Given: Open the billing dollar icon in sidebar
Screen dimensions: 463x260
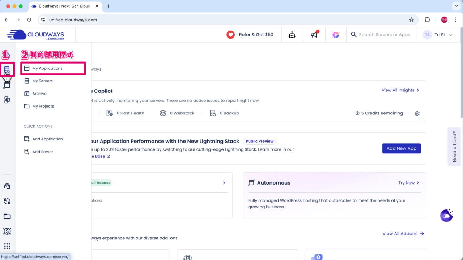Looking at the screenshot, I should pyautogui.click(x=7, y=231).
